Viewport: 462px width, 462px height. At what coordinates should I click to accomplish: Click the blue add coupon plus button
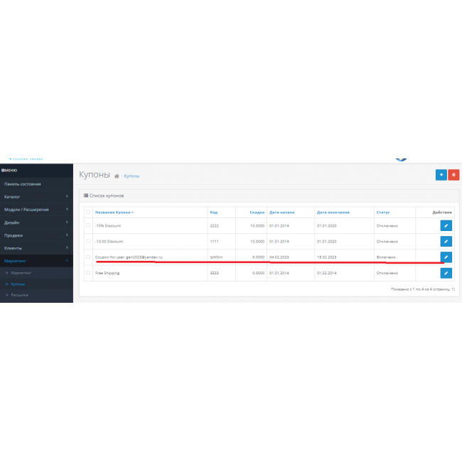click(x=441, y=174)
